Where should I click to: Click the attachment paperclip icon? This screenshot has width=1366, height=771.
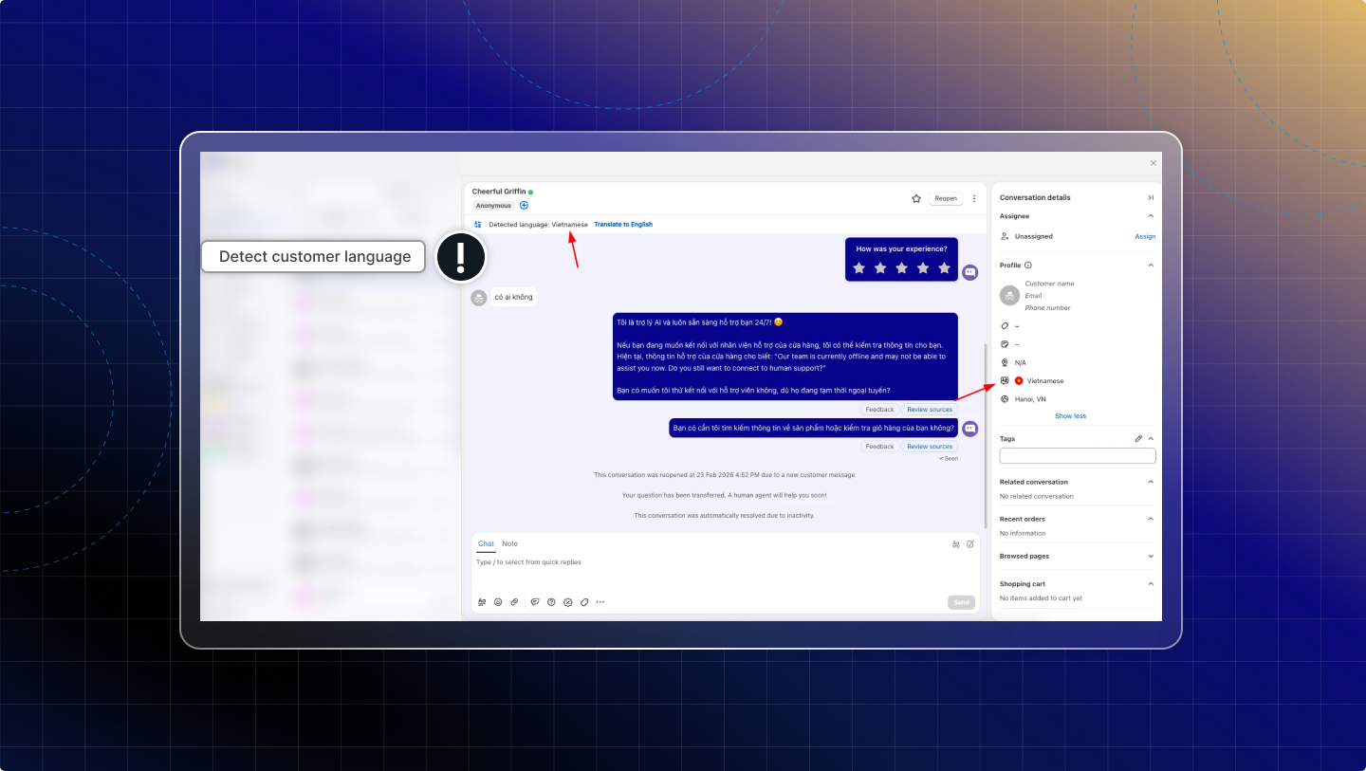click(514, 602)
